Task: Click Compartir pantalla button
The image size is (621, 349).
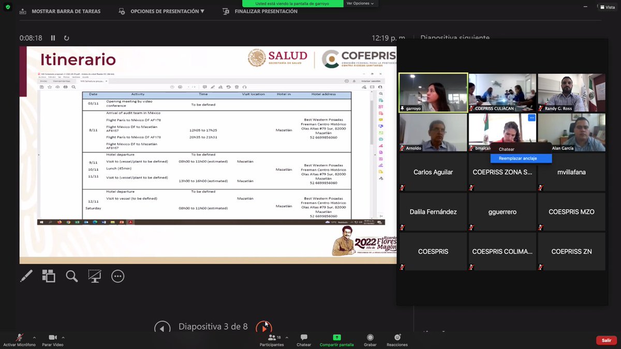Action: tap(337, 340)
